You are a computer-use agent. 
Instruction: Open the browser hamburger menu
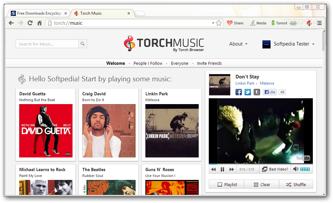(x=319, y=23)
